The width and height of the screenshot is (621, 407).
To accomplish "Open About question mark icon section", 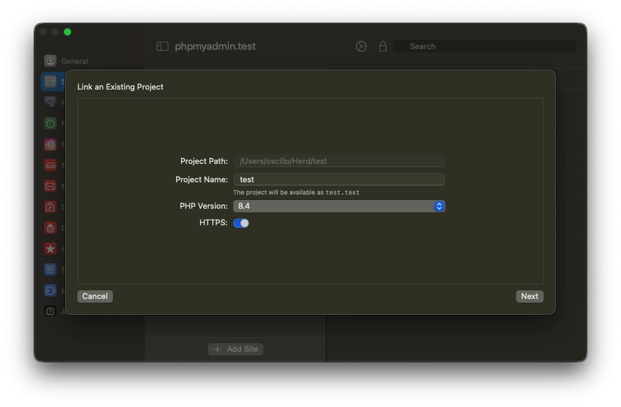I will pyautogui.click(x=50, y=311).
